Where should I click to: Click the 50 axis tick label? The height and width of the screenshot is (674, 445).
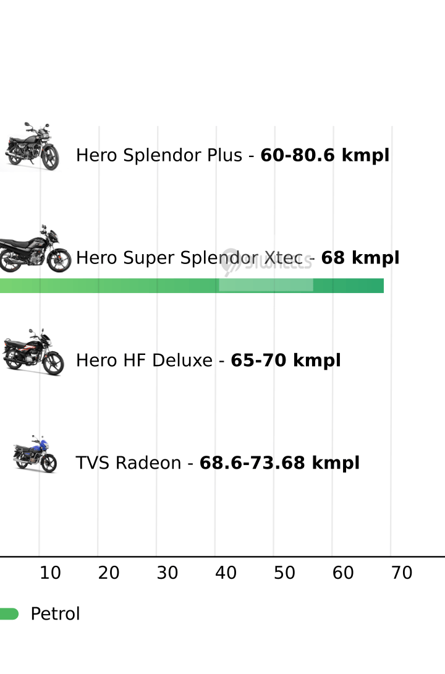[284, 573]
